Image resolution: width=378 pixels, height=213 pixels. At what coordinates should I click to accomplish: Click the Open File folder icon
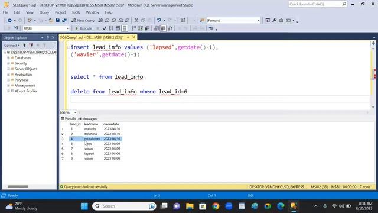[x=51, y=21]
